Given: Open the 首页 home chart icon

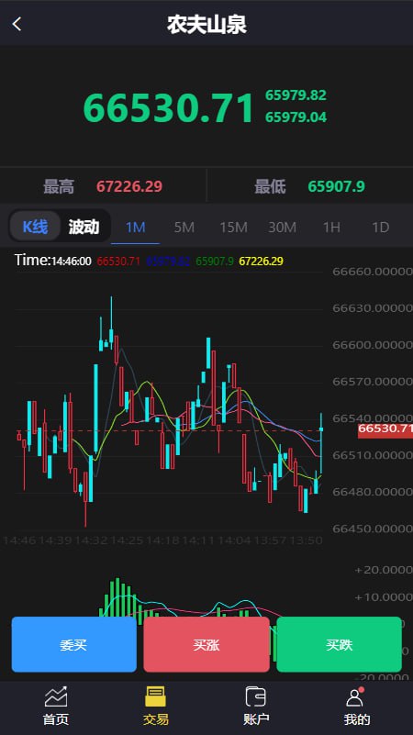Looking at the screenshot, I should pyautogui.click(x=56, y=696).
